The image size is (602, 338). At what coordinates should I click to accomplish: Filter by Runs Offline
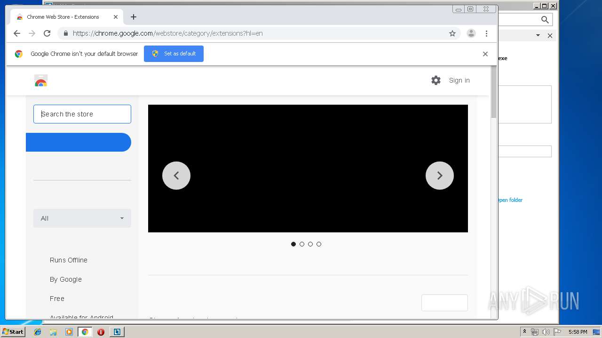point(69,260)
